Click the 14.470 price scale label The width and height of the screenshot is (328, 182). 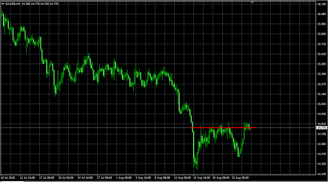321,154
